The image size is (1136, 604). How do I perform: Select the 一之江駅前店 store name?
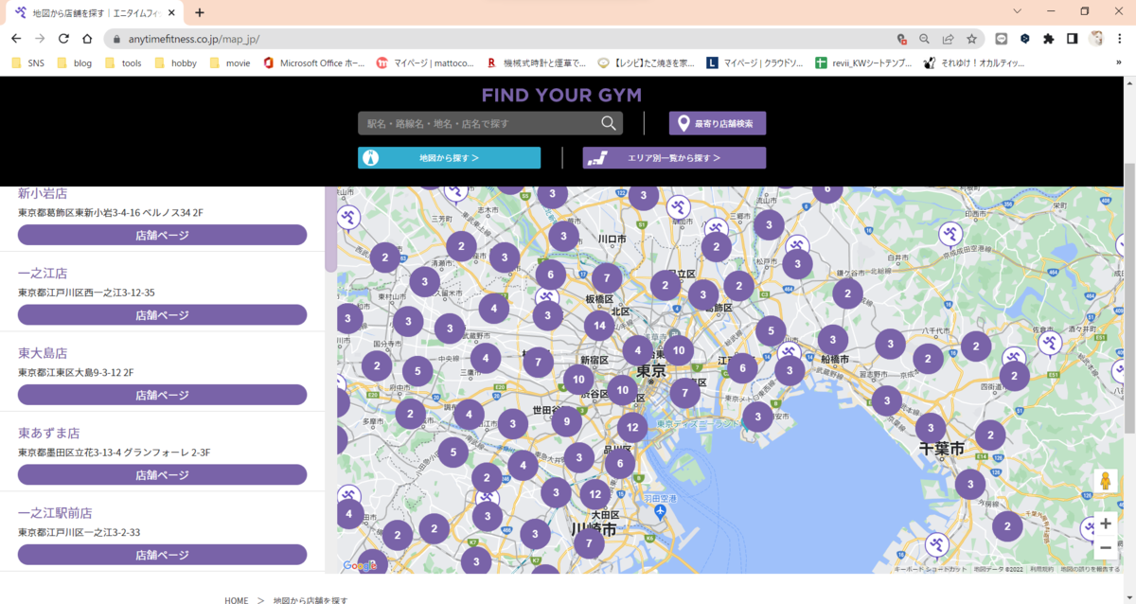[x=55, y=513]
